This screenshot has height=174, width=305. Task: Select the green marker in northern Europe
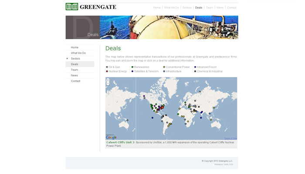point(185,103)
